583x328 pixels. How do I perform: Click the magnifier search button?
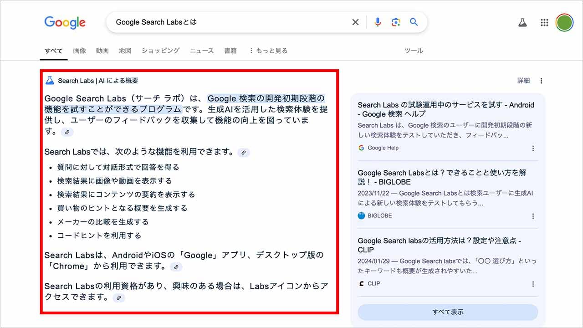[414, 22]
